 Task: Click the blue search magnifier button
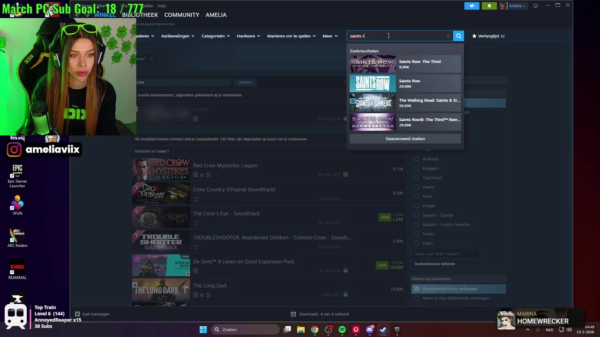tap(458, 36)
